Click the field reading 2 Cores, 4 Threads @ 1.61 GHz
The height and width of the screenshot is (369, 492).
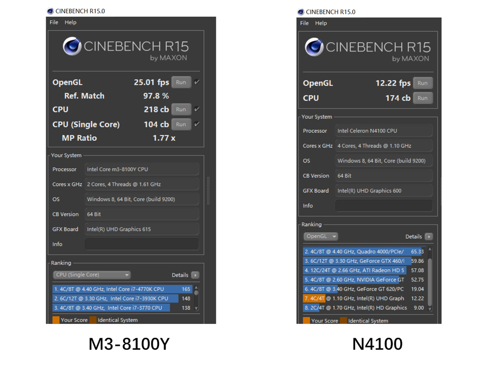click(x=142, y=184)
